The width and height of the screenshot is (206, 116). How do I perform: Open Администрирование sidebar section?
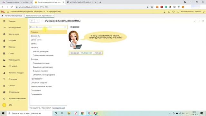[17, 99]
